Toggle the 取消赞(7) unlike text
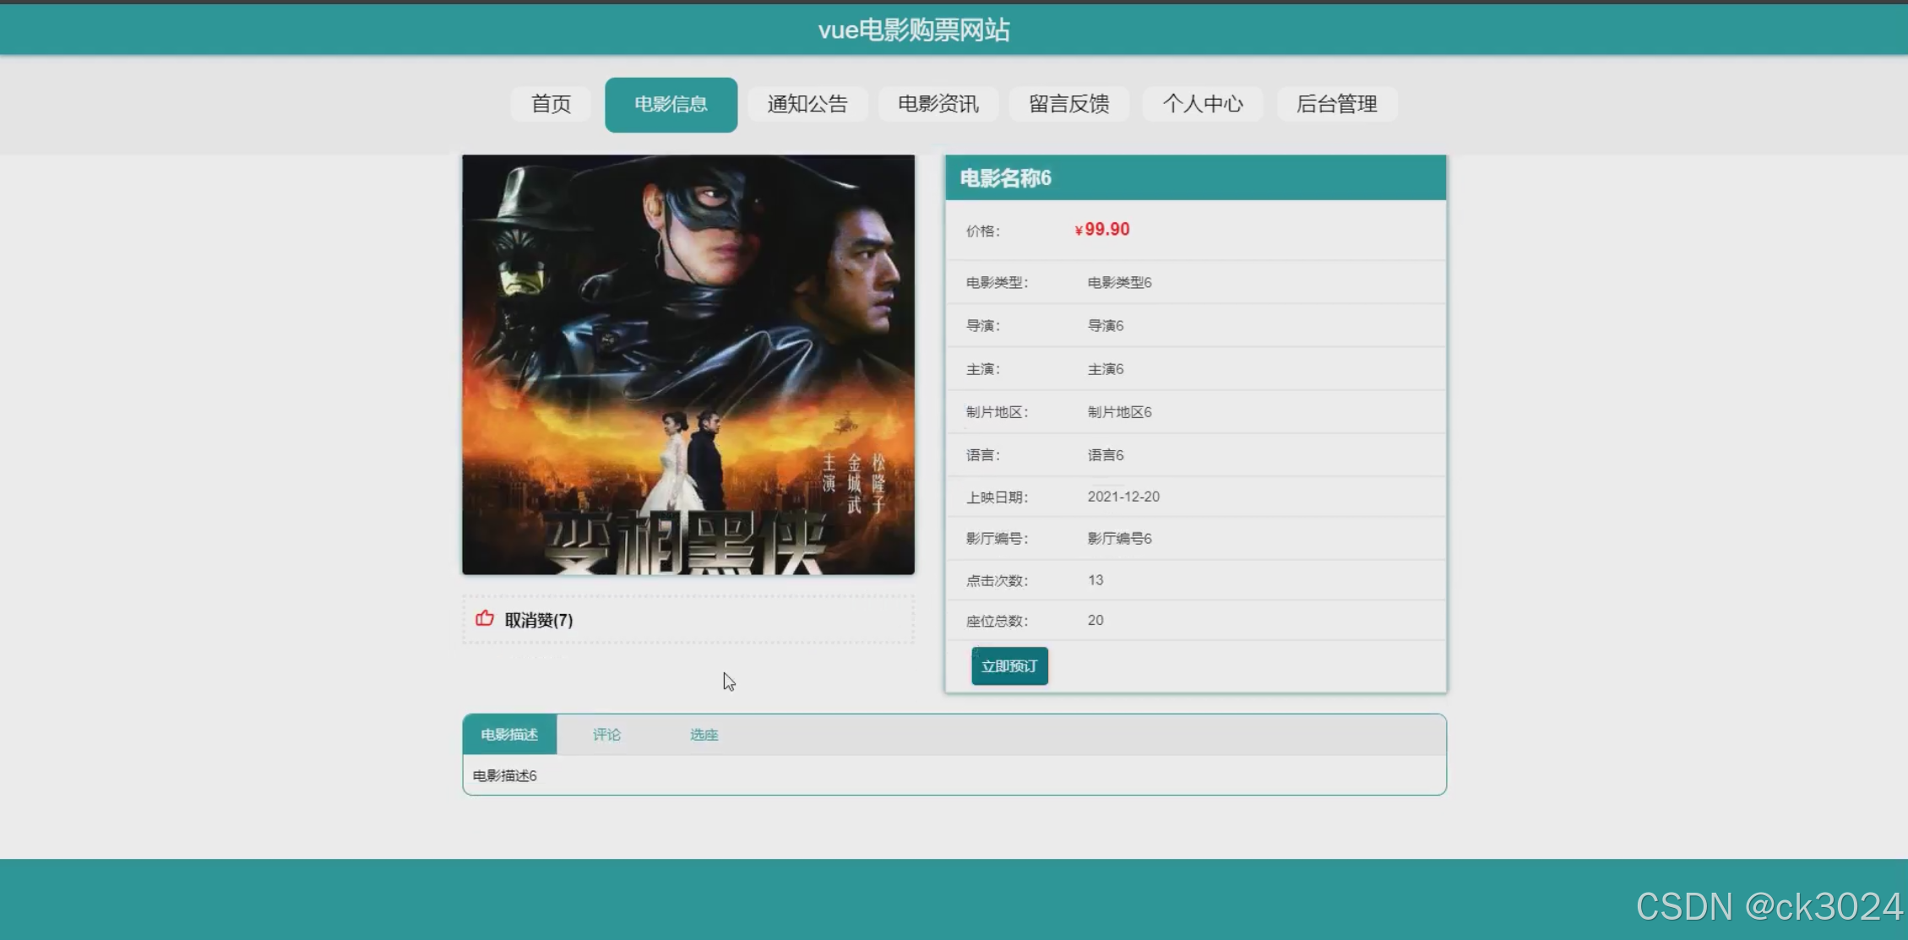 pos(538,620)
